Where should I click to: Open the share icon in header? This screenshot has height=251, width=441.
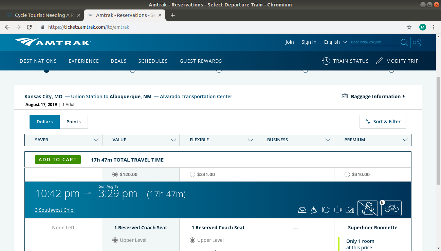click(x=417, y=42)
